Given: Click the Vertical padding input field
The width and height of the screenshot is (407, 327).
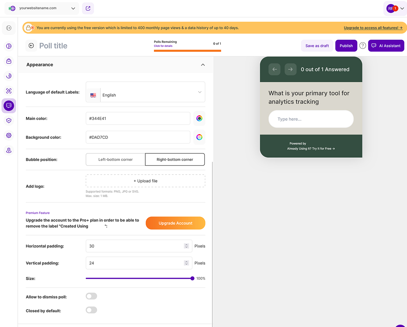Looking at the screenshot, I should point(139,263).
